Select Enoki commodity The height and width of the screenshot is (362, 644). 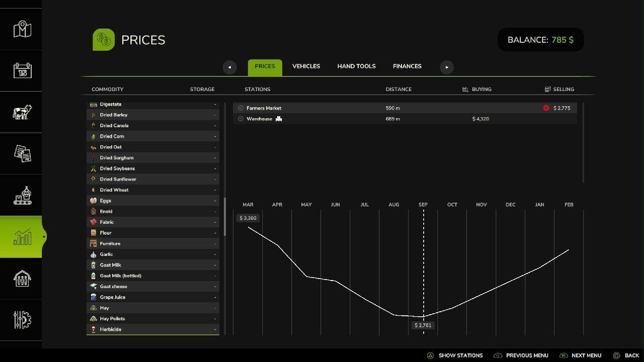tap(153, 211)
